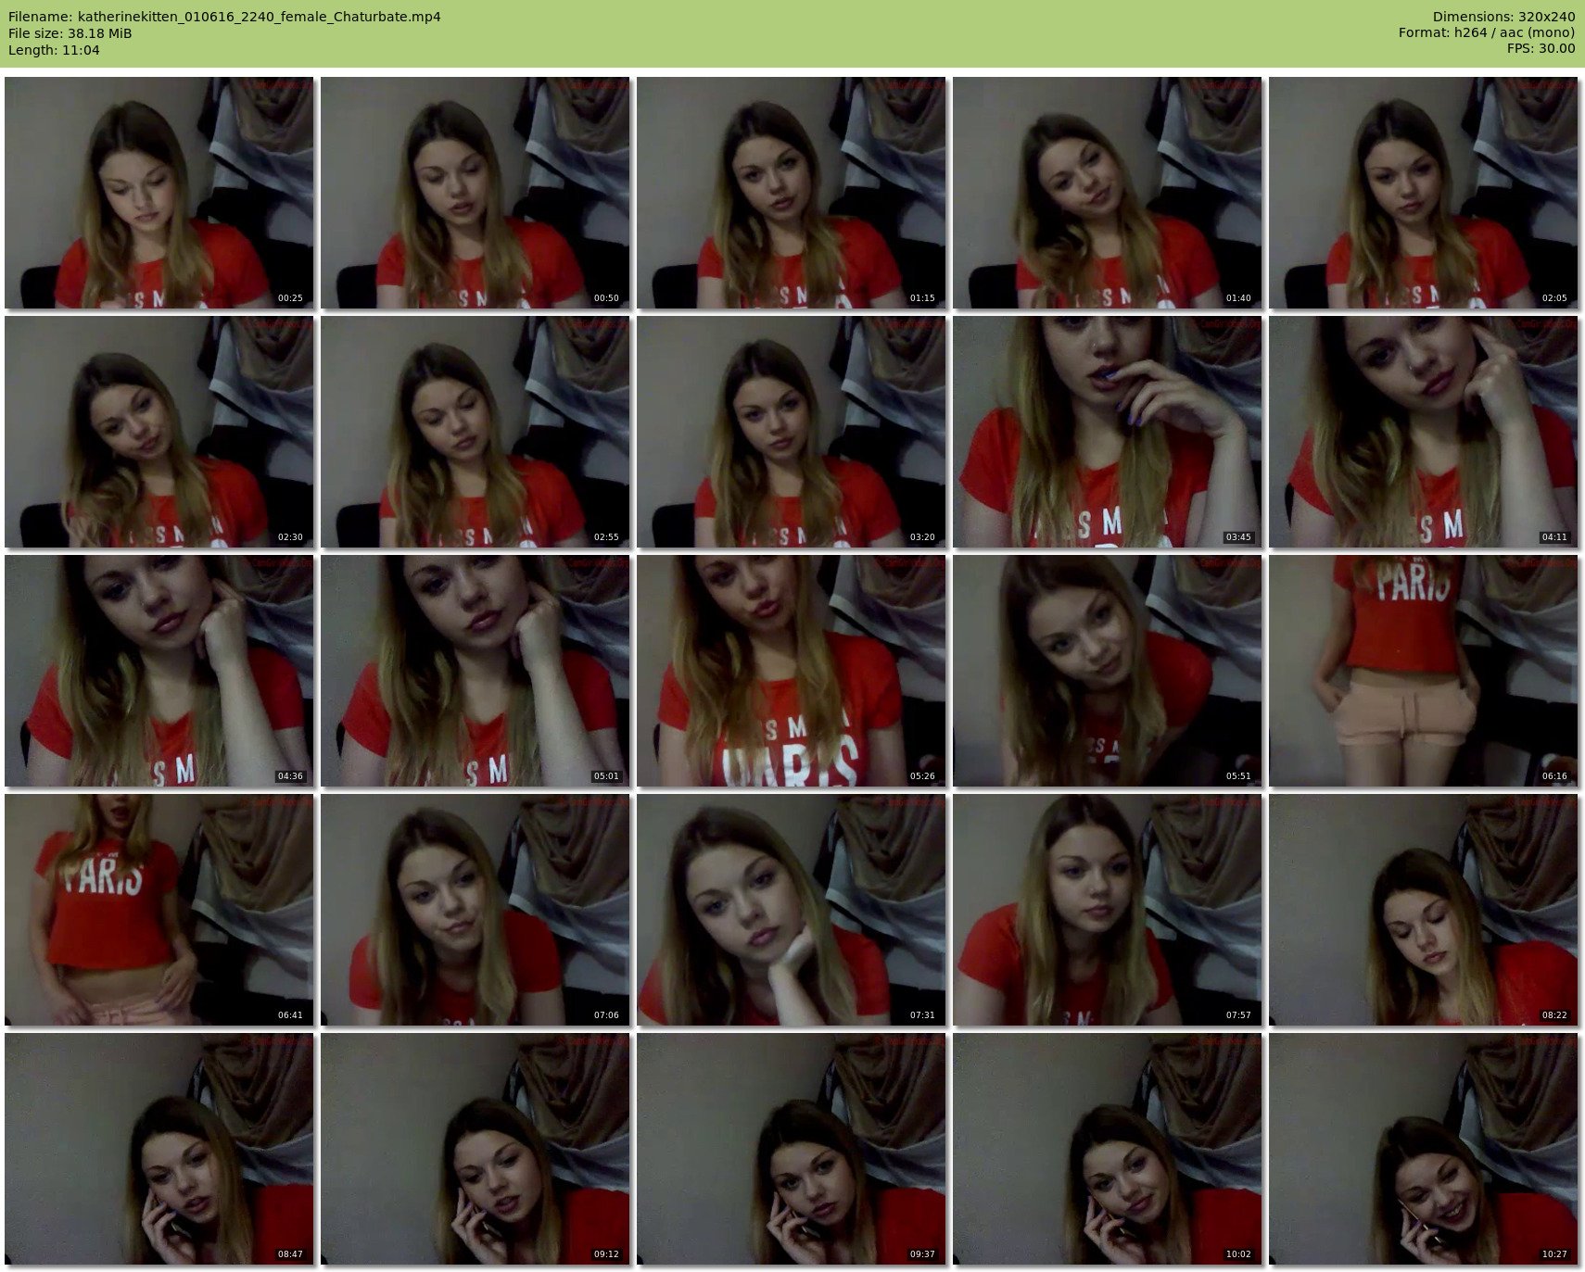
Task: Open the 04:11 preview frame
Action: click(1424, 432)
